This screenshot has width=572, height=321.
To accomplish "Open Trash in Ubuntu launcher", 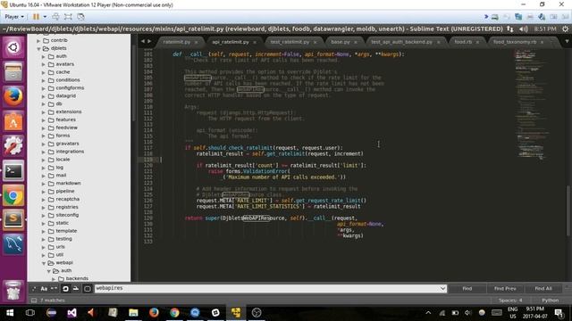I will tap(13, 291).
